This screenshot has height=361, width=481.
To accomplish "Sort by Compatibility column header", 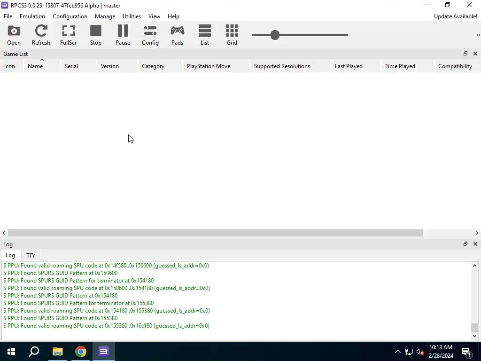I will point(458,66).
